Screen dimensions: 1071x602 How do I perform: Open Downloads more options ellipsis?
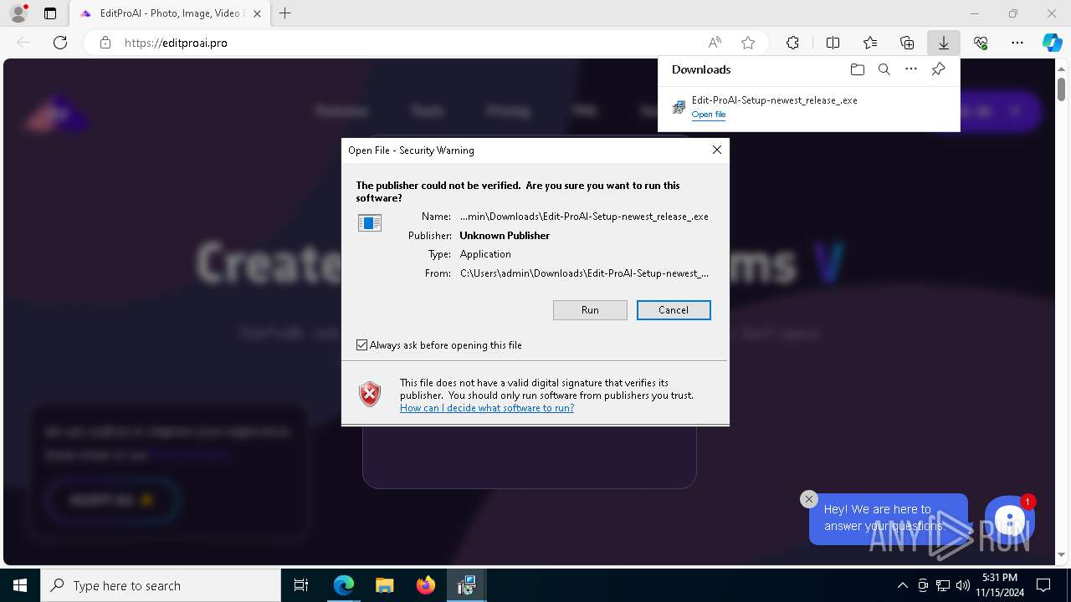pyautogui.click(x=911, y=69)
